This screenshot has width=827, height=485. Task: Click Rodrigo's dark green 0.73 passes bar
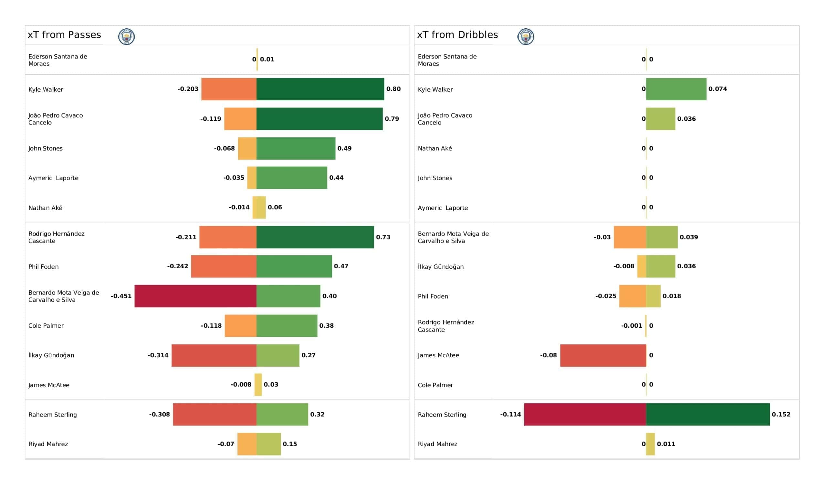(x=315, y=237)
